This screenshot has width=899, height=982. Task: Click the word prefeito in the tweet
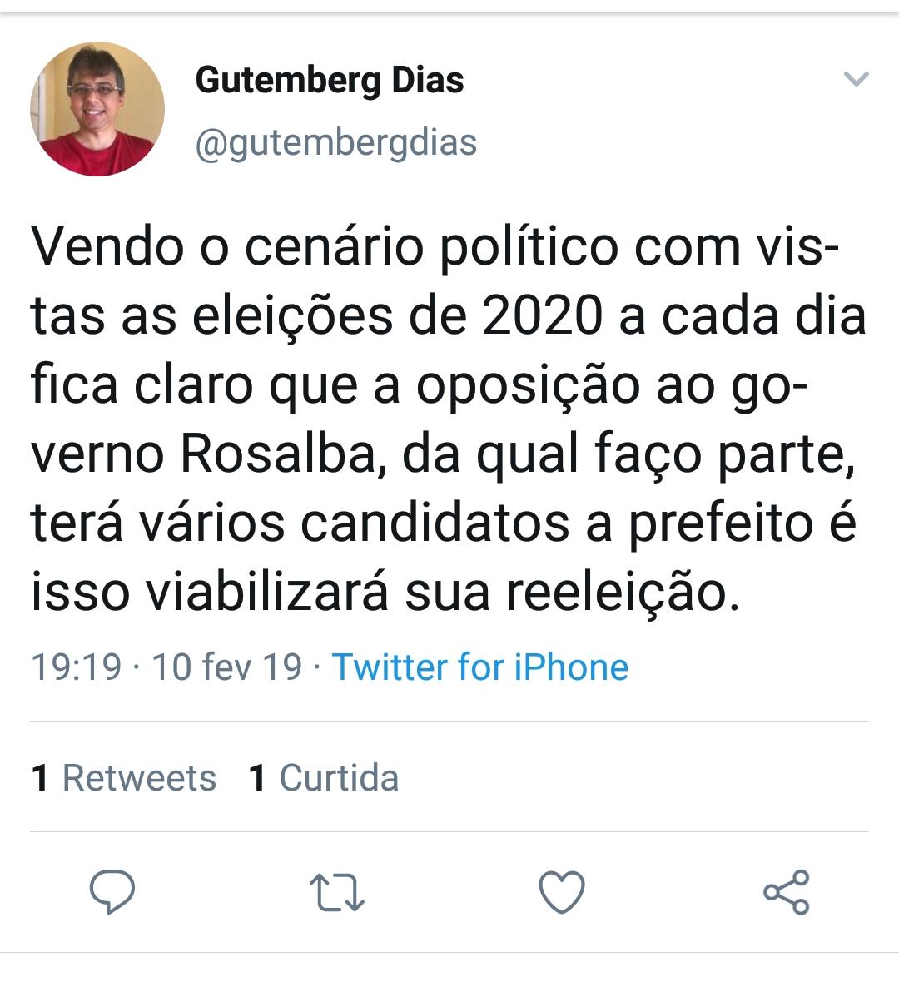(x=720, y=524)
